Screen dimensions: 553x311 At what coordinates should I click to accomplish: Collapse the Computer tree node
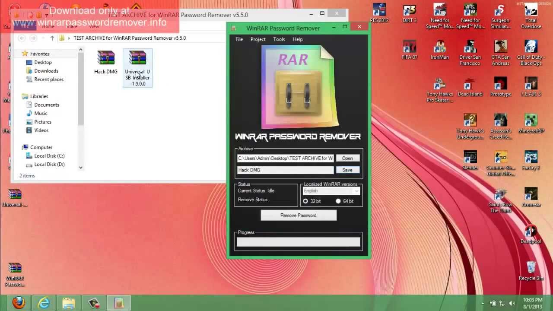click(17, 147)
